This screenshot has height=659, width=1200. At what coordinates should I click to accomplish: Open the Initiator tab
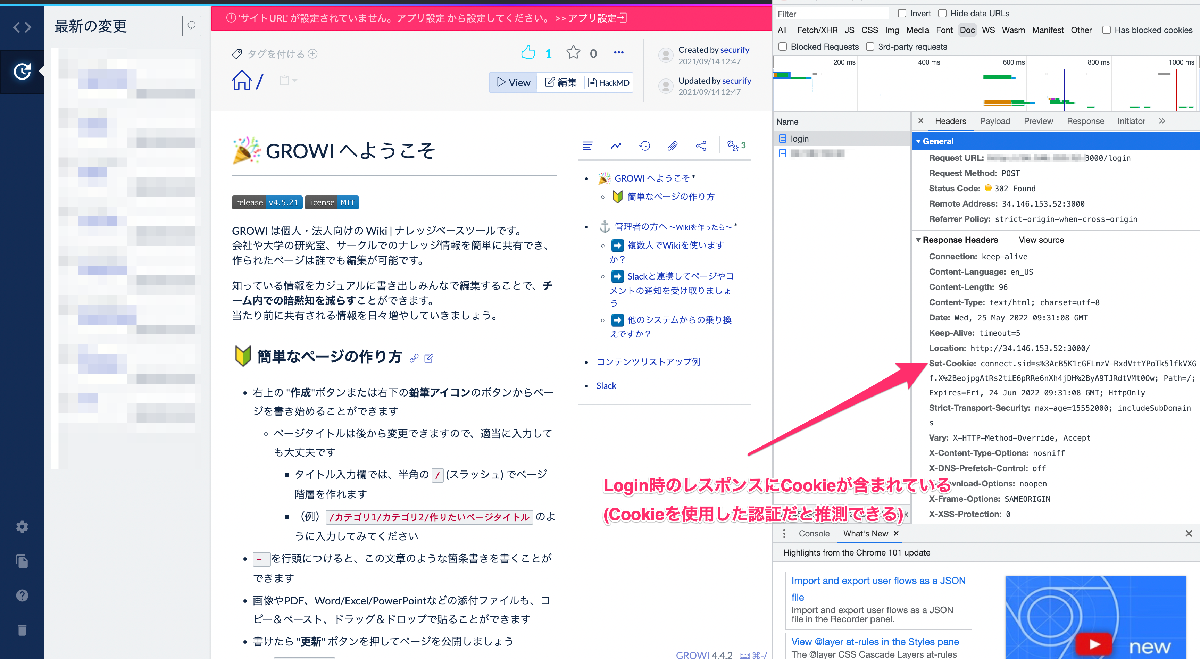(1131, 121)
